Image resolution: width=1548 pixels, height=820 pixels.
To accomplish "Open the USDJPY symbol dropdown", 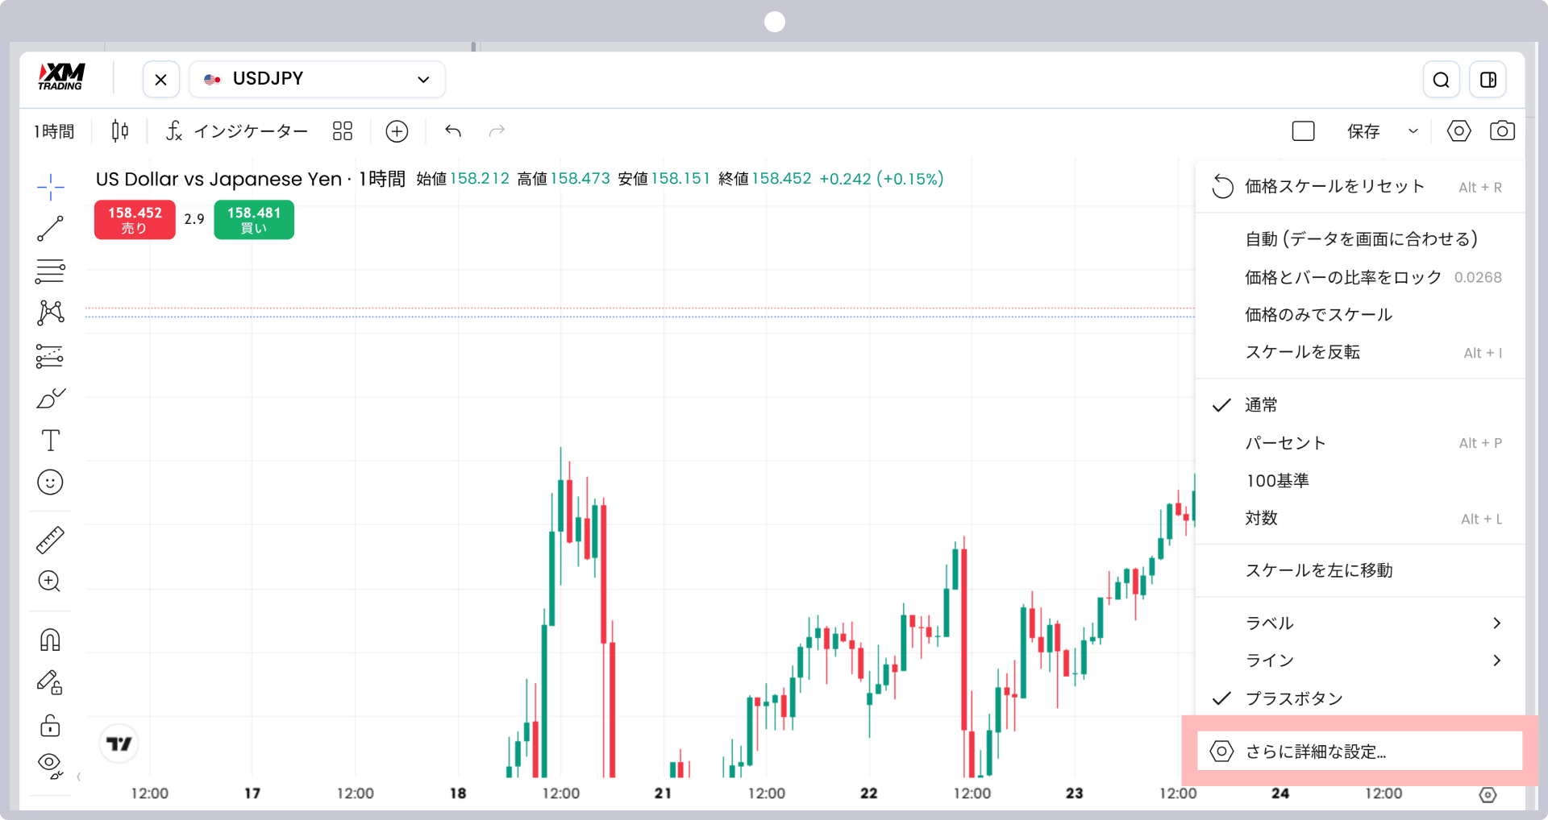I will pos(317,79).
